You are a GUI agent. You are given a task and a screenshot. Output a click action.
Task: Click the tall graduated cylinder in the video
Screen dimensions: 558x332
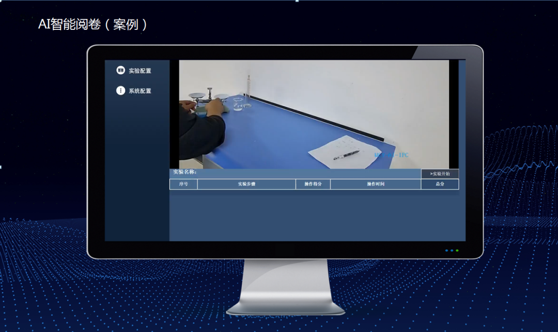click(x=249, y=87)
